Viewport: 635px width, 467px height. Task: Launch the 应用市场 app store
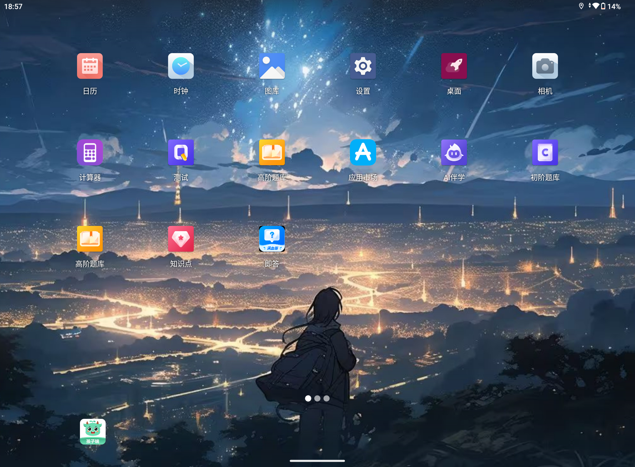click(x=363, y=152)
